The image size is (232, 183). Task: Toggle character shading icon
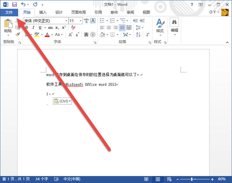tap(86, 35)
